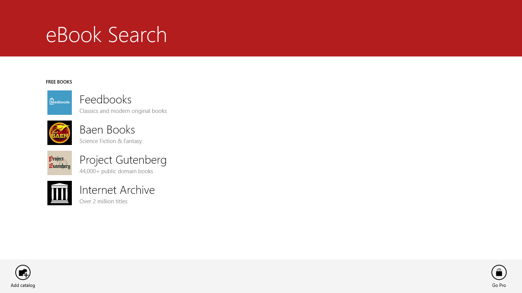Screen dimensions: 522x293
Task: Select the Baen Books title text
Action: tap(107, 130)
